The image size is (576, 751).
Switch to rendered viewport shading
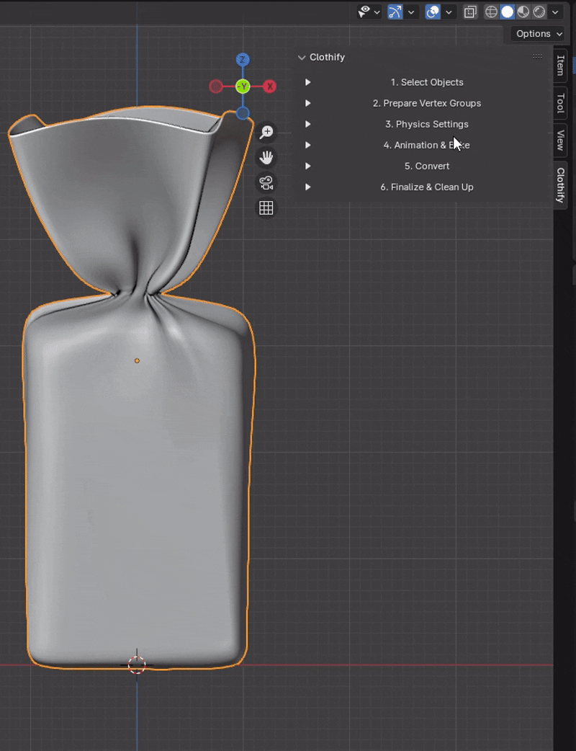[x=539, y=12]
